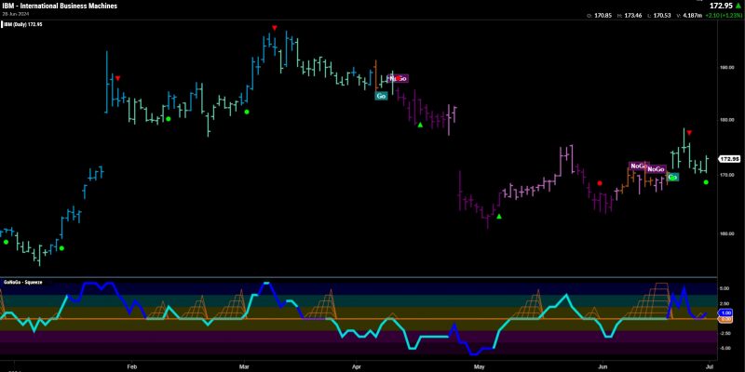Click the green circle marker in mid-January

[x=61, y=248]
